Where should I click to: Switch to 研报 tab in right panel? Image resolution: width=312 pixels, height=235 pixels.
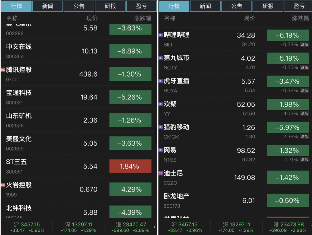tap(268, 6)
